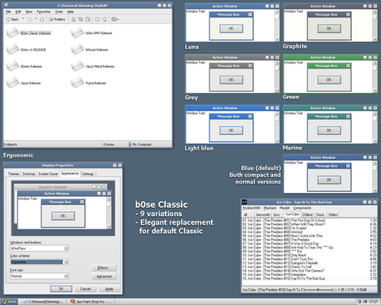
Task: Open the b0sumi Release folder
Action: pos(90,49)
